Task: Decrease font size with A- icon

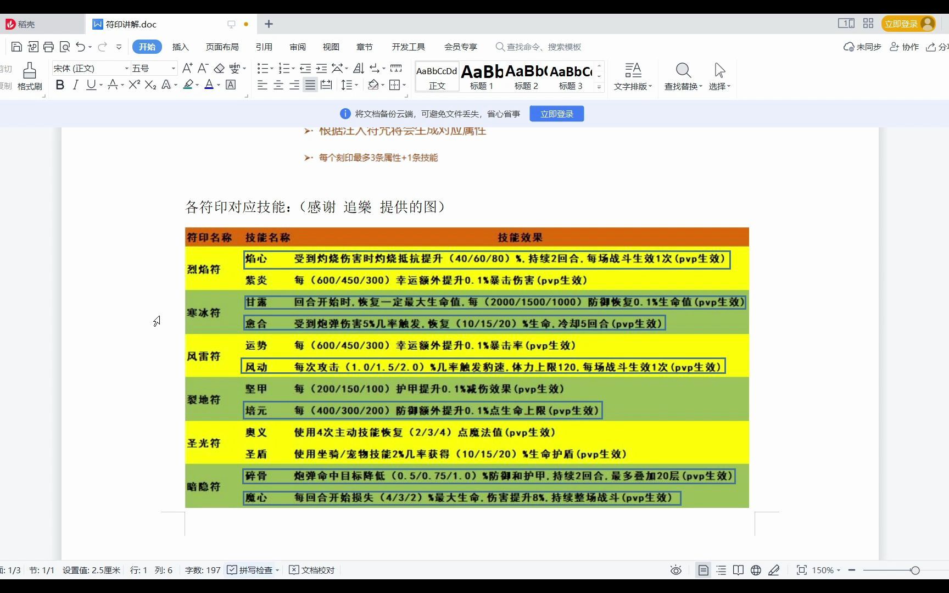Action: [203, 68]
